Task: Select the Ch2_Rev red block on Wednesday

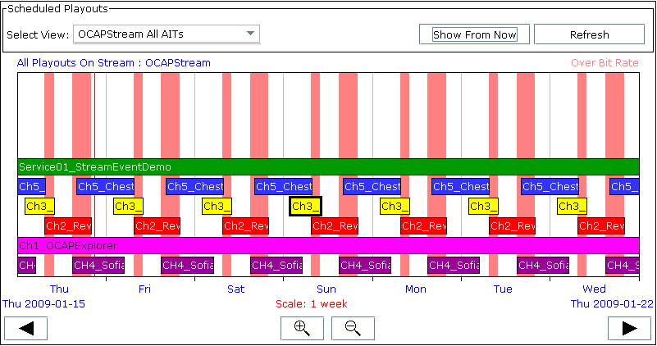Action: tap(601, 225)
